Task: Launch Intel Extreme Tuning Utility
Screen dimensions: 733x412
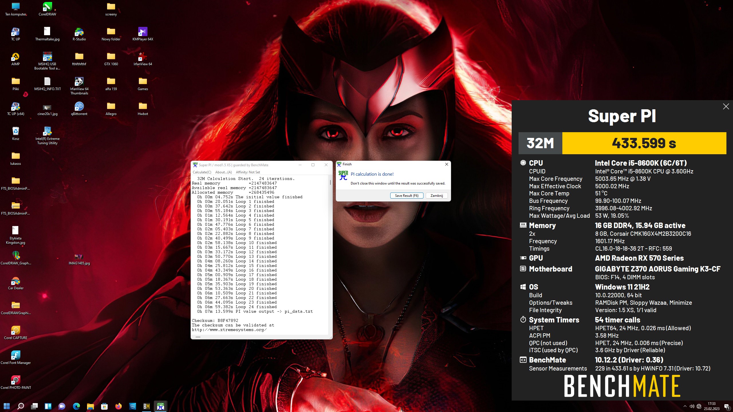Action: pos(47,135)
